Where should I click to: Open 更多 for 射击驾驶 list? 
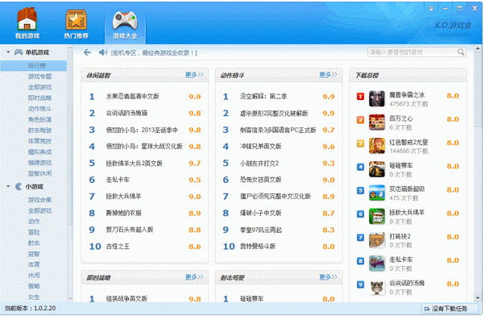(x=328, y=277)
